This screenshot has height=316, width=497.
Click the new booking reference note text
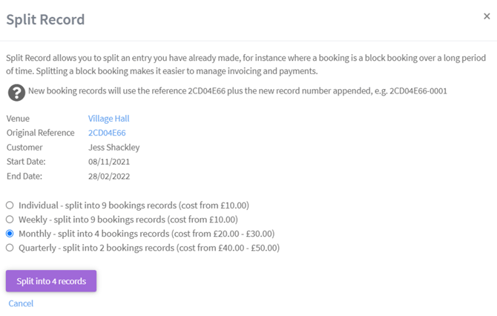click(x=237, y=91)
